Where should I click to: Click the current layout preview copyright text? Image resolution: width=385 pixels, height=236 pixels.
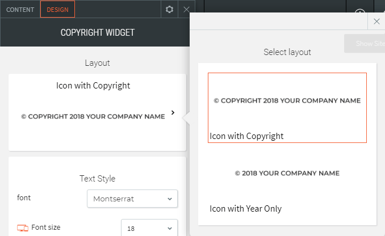(x=93, y=116)
